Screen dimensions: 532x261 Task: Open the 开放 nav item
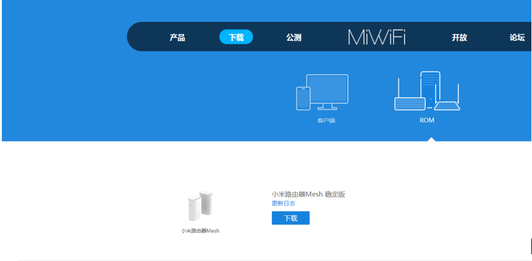point(459,38)
